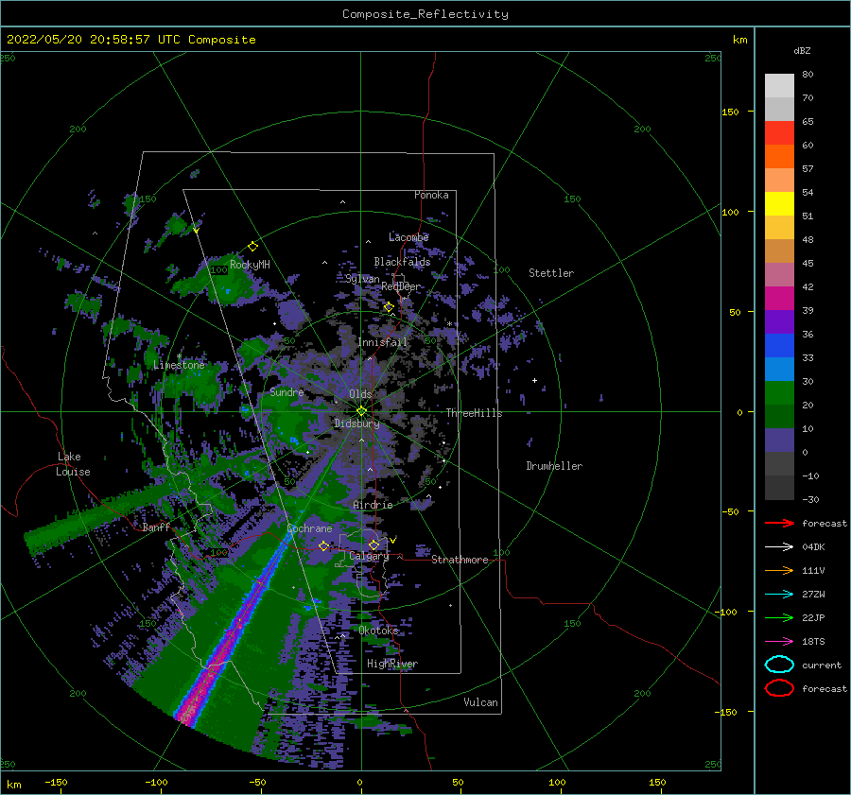The width and height of the screenshot is (851, 795).
Task: Select the magenta 39-42 dBZ swatch
Action: tap(779, 299)
